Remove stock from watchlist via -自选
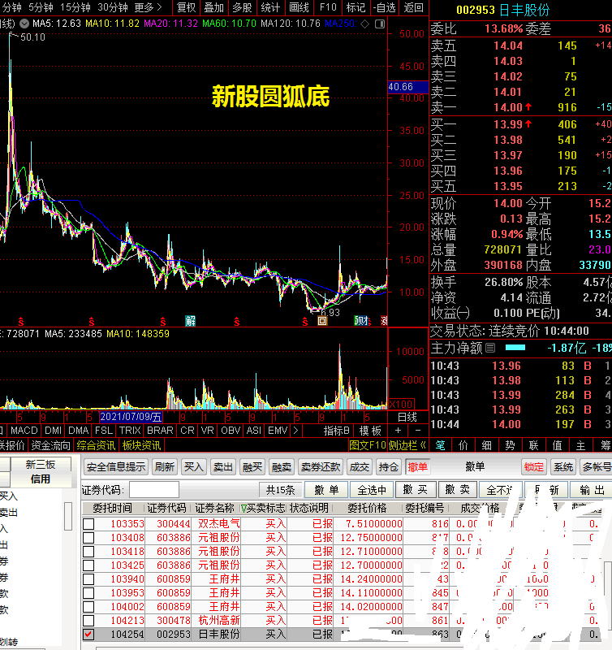Screen dimensions: 612x650 point(384,7)
